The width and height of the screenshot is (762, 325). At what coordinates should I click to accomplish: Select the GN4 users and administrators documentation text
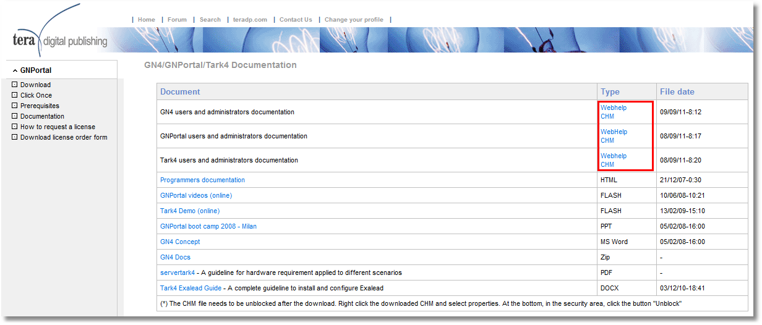(227, 112)
